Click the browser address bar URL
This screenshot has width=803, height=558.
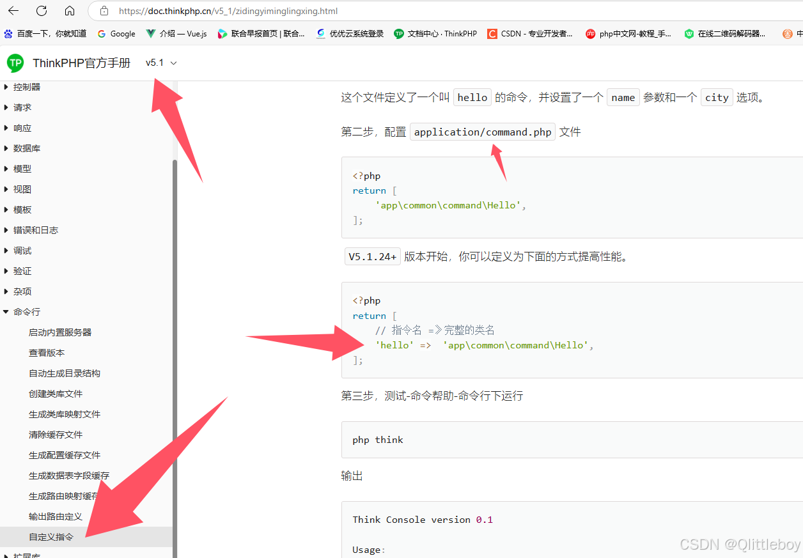(228, 11)
